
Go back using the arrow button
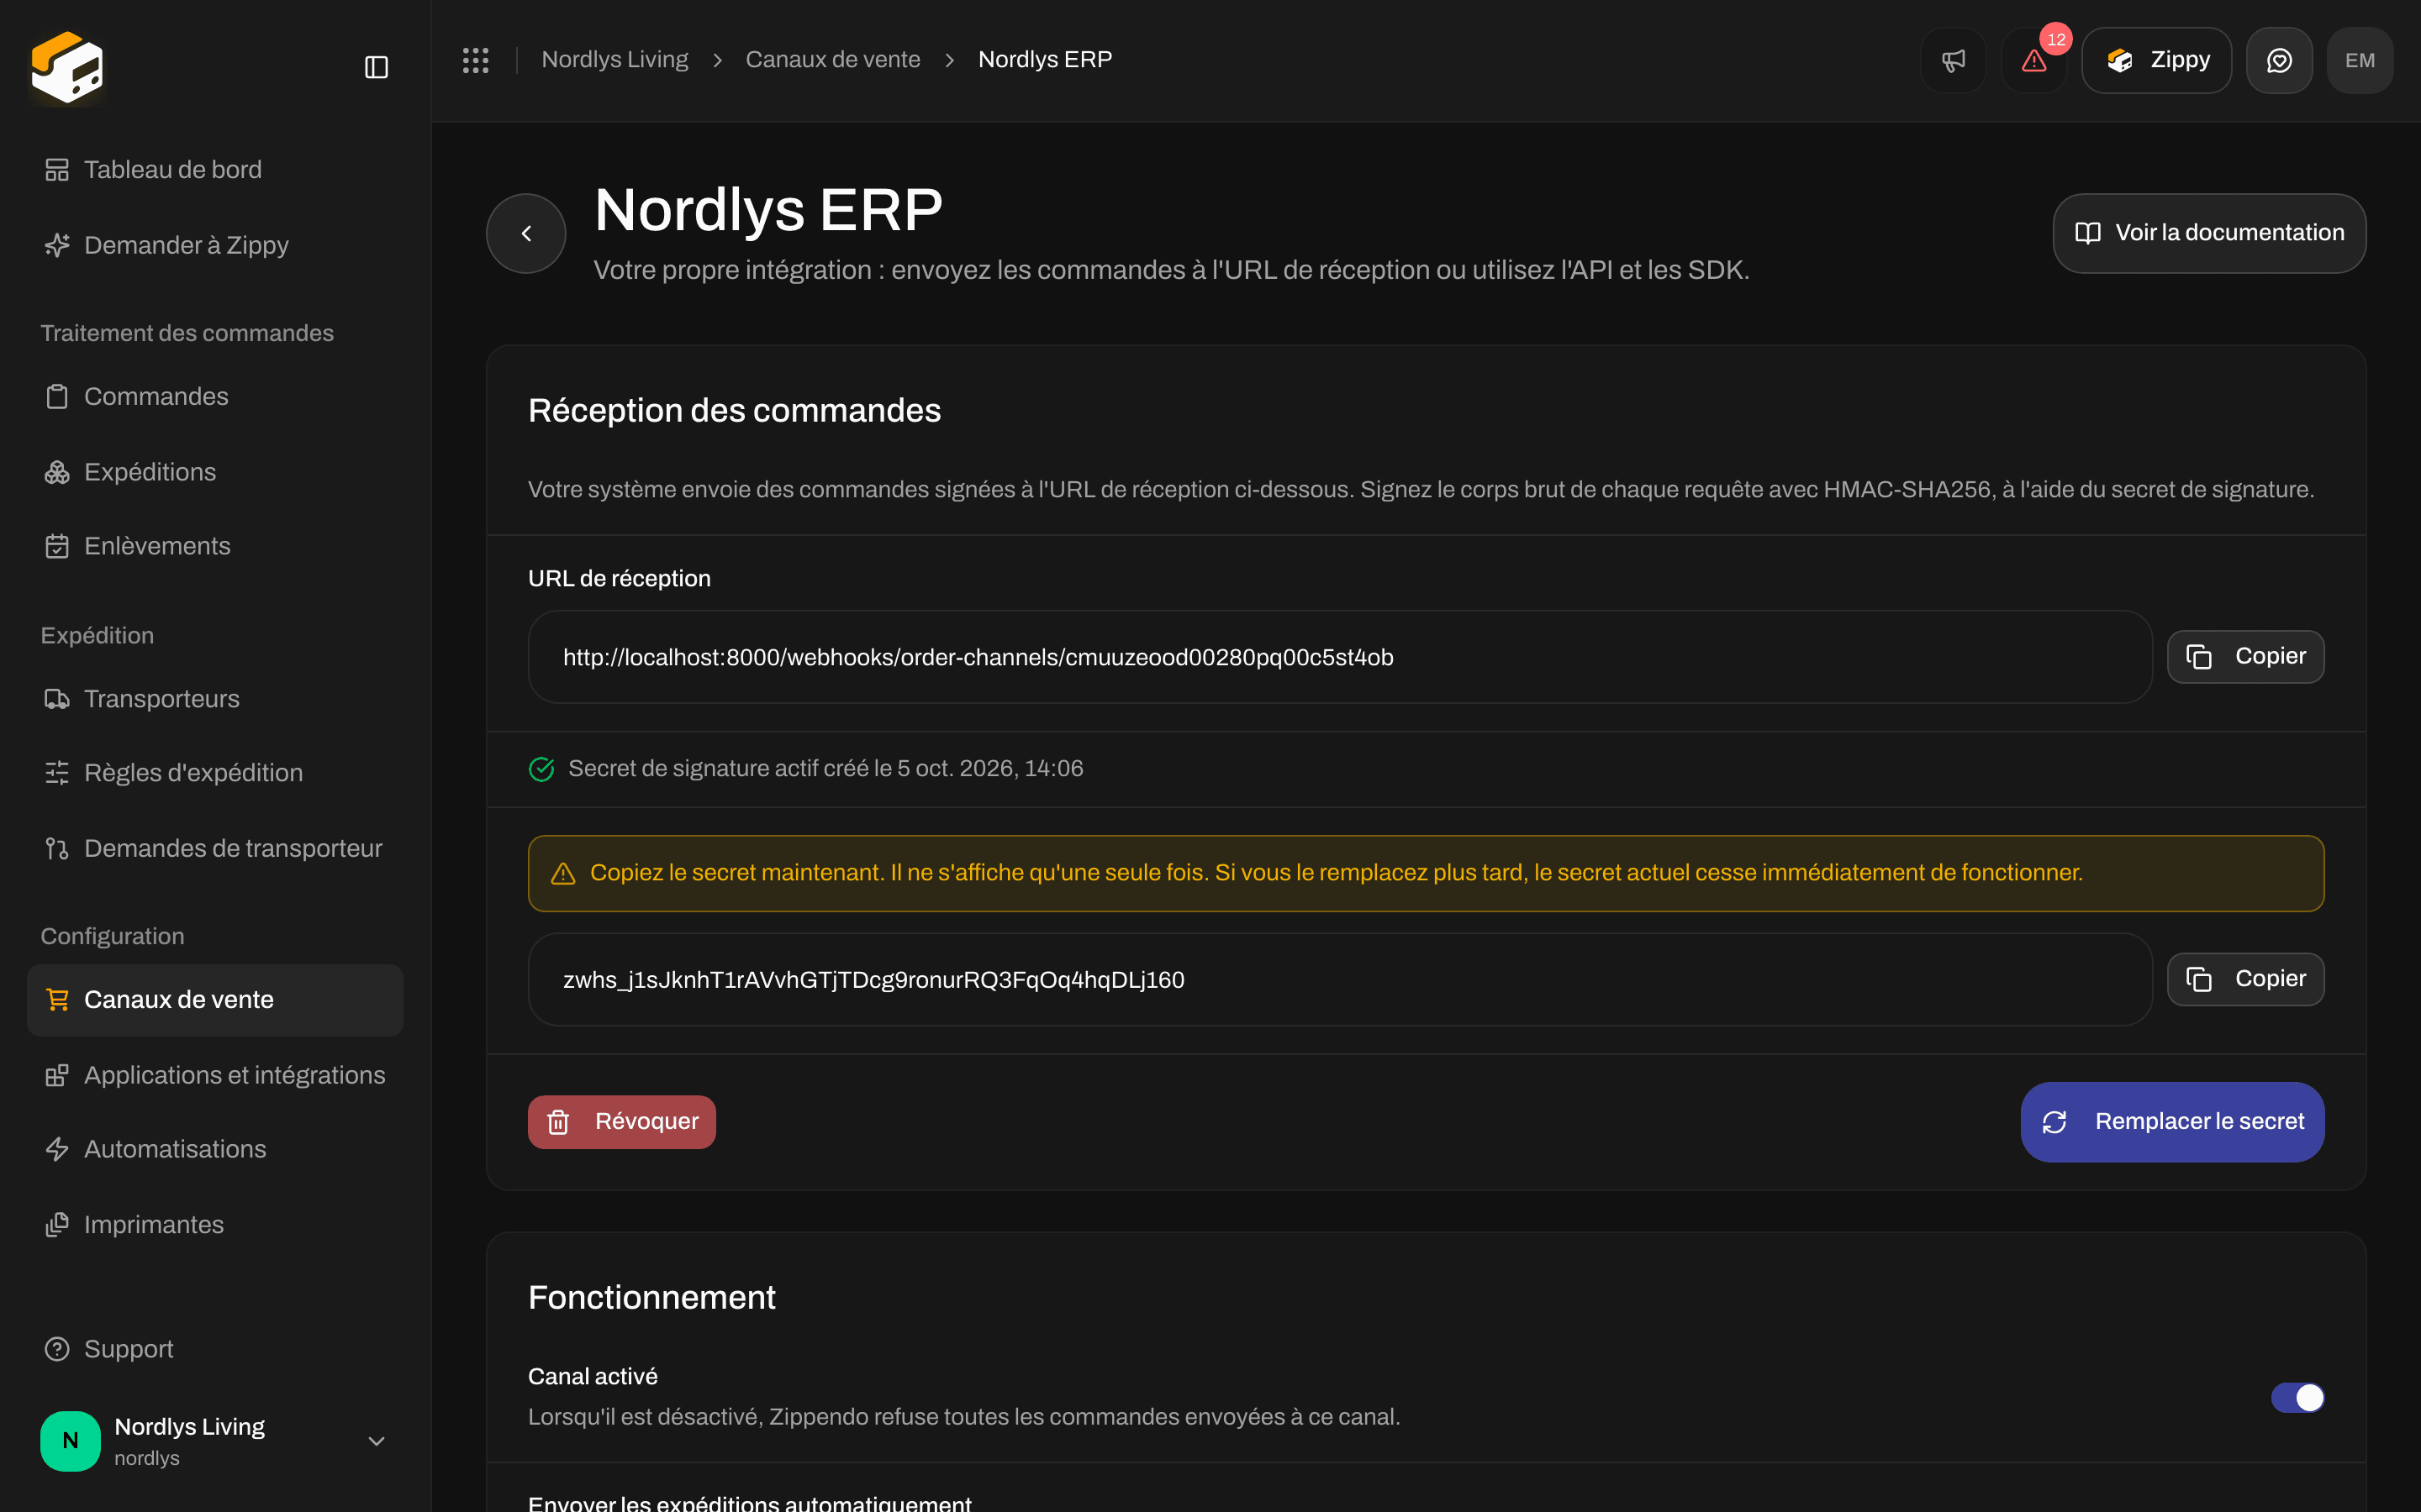[526, 233]
